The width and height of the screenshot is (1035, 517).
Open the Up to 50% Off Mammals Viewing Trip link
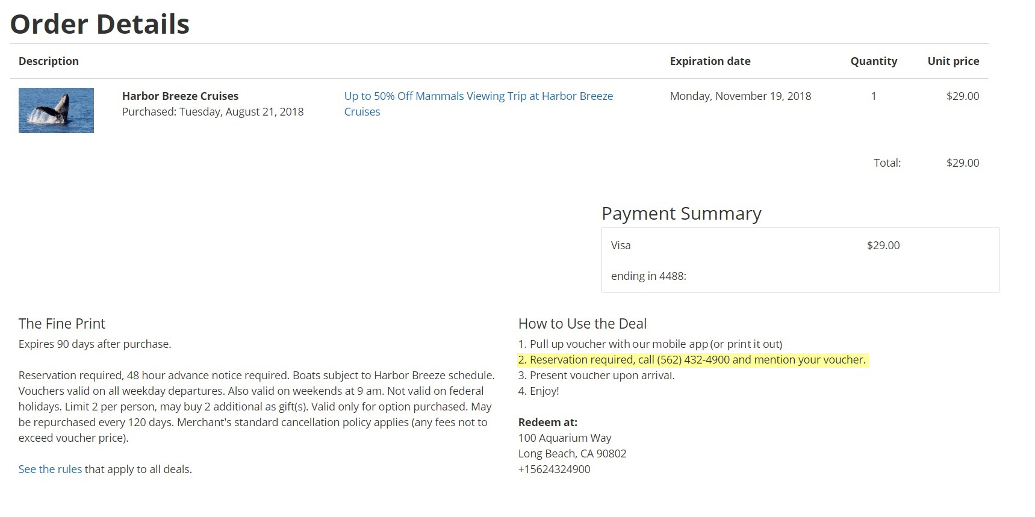coord(478,104)
